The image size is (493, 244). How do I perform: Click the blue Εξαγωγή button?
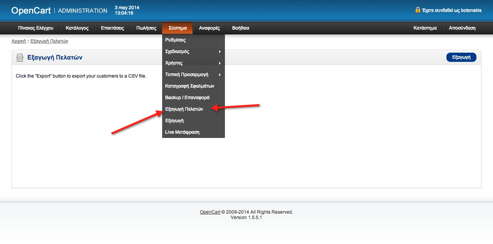[461, 57]
